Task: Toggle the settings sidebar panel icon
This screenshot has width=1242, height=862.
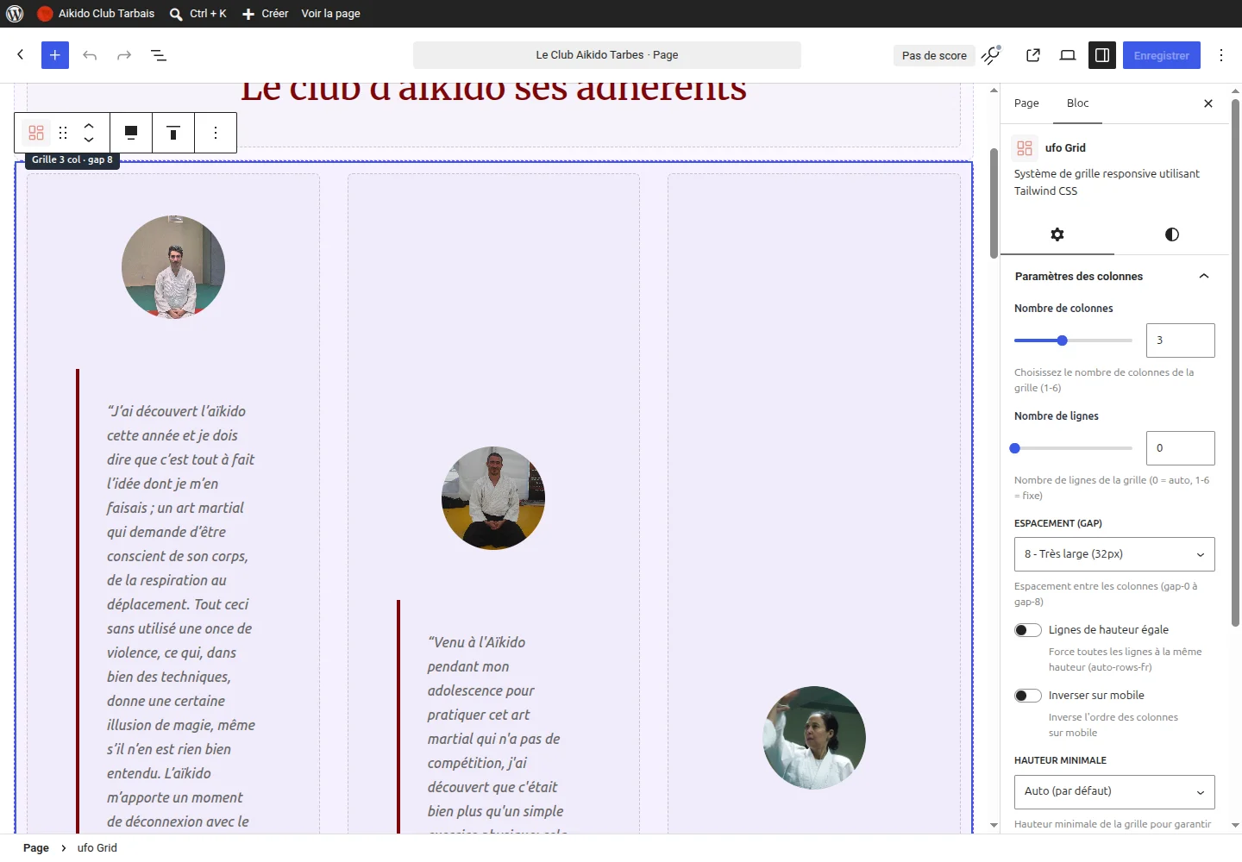Action: (x=1102, y=55)
